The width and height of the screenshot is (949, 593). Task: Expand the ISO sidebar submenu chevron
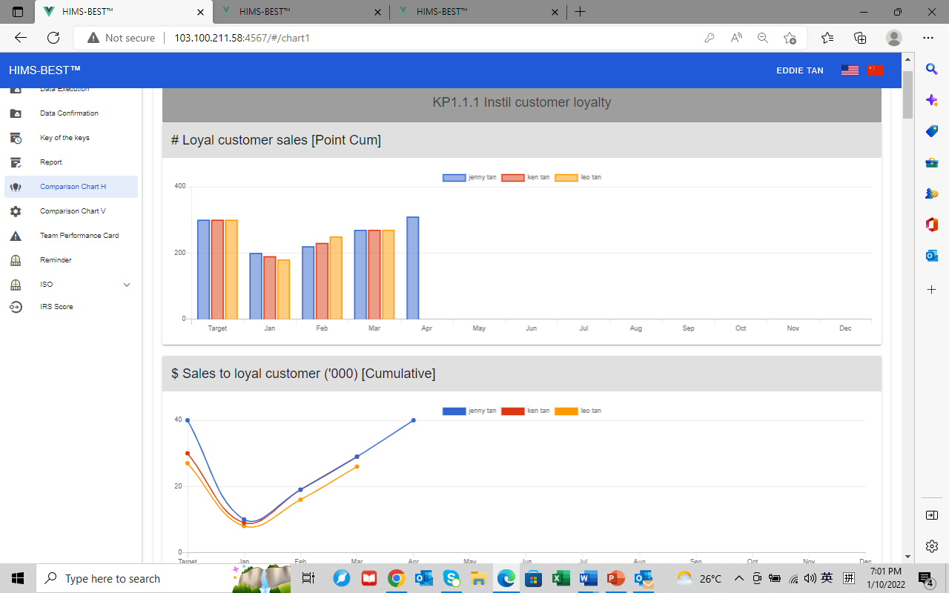click(127, 285)
